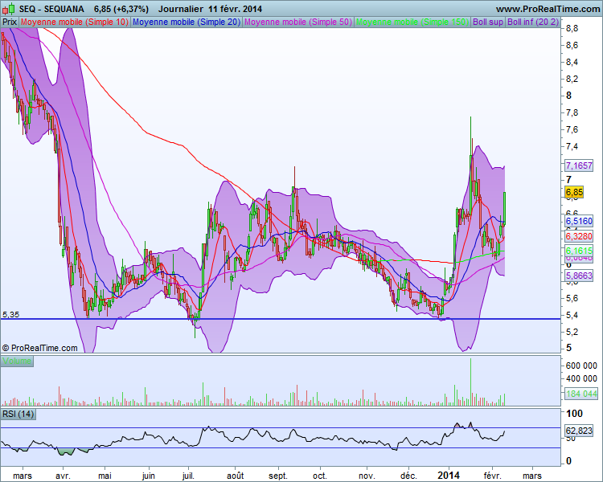
Task: Click the SEQ - SEQUANA chart title
Action: (51, 9)
